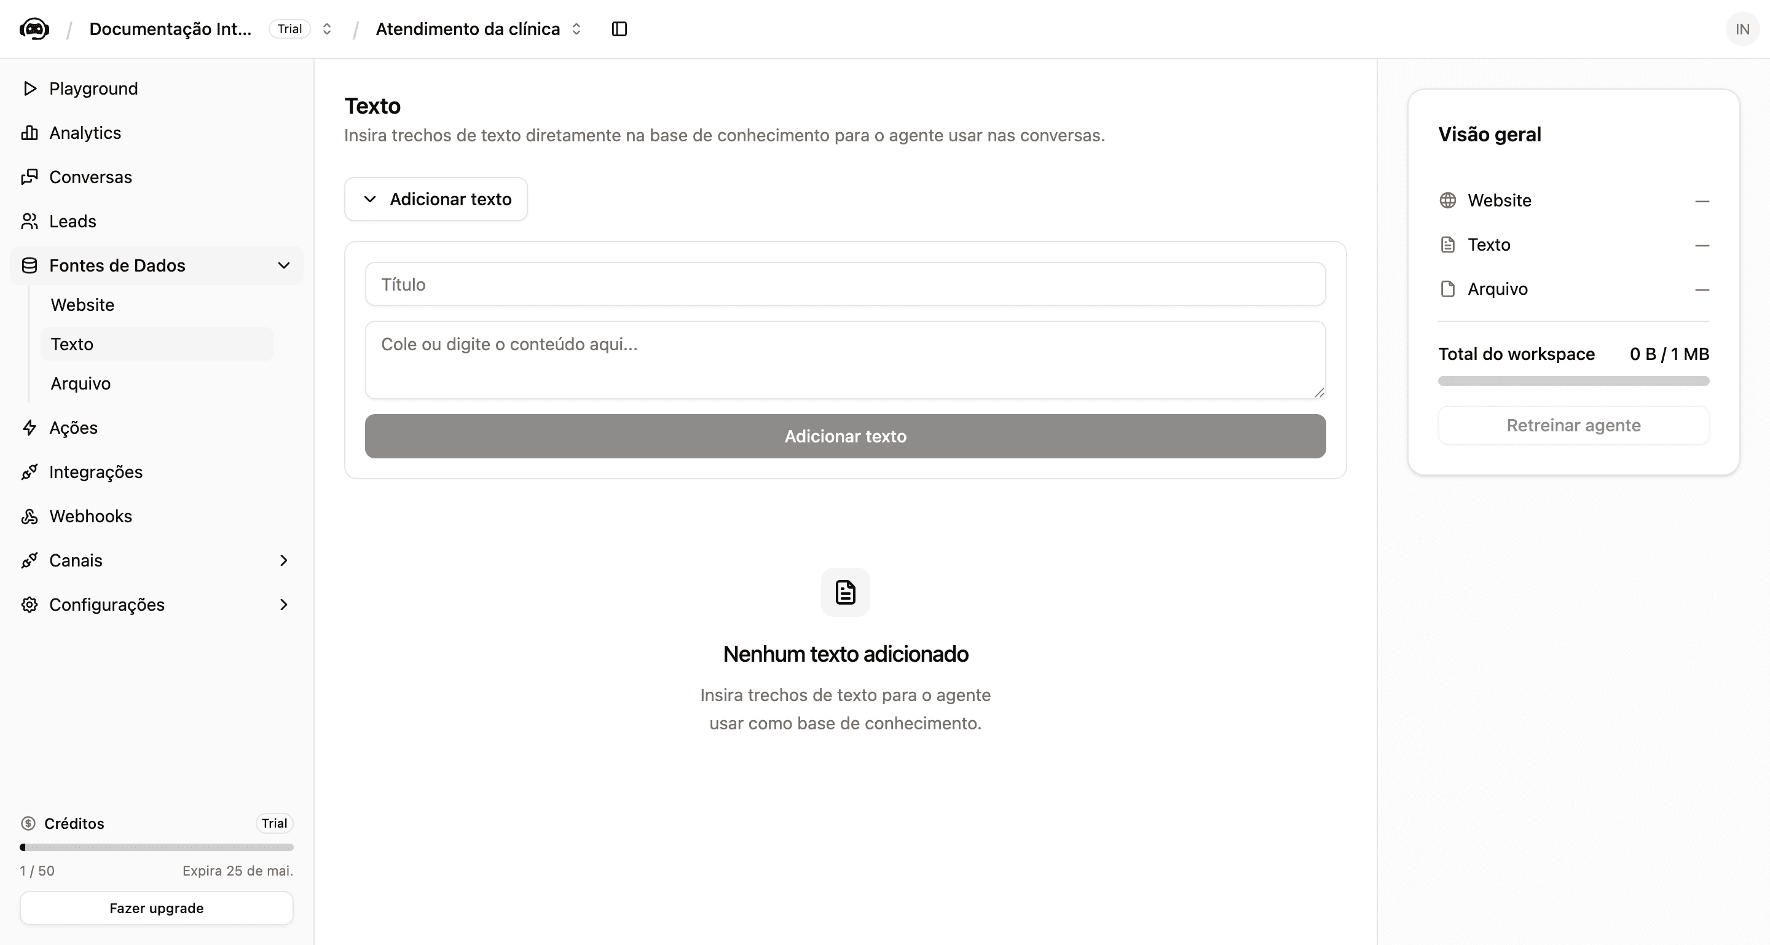1770x945 pixels.
Task: Click the robot logo icon in header
Action: pyautogui.click(x=34, y=29)
